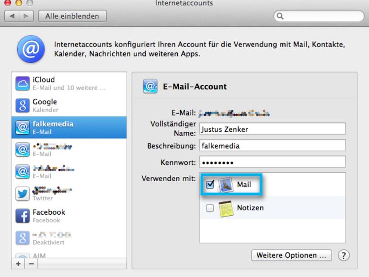The height and width of the screenshot is (277, 369).
Task: Click the falkemedia account @ icon
Action: pyautogui.click(x=23, y=127)
